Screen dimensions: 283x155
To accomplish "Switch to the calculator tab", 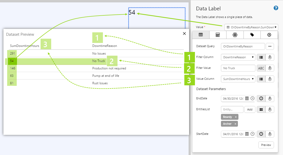I will coord(217,35).
